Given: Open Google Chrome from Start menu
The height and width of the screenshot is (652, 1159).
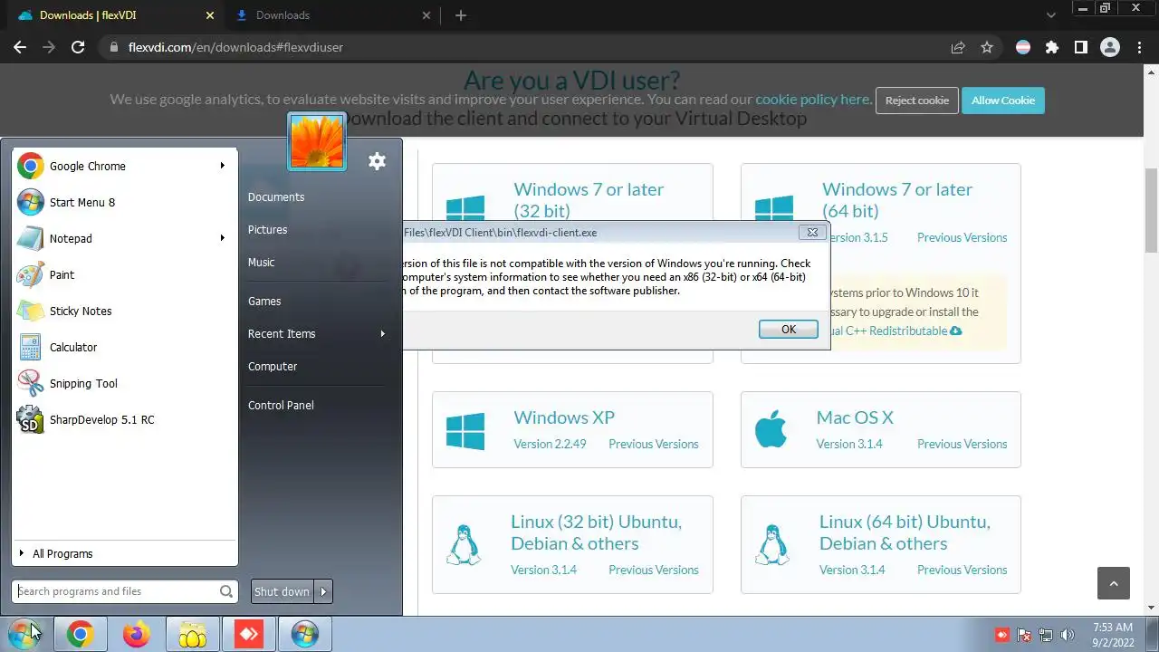Looking at the screenshot, I should [125, 166].
